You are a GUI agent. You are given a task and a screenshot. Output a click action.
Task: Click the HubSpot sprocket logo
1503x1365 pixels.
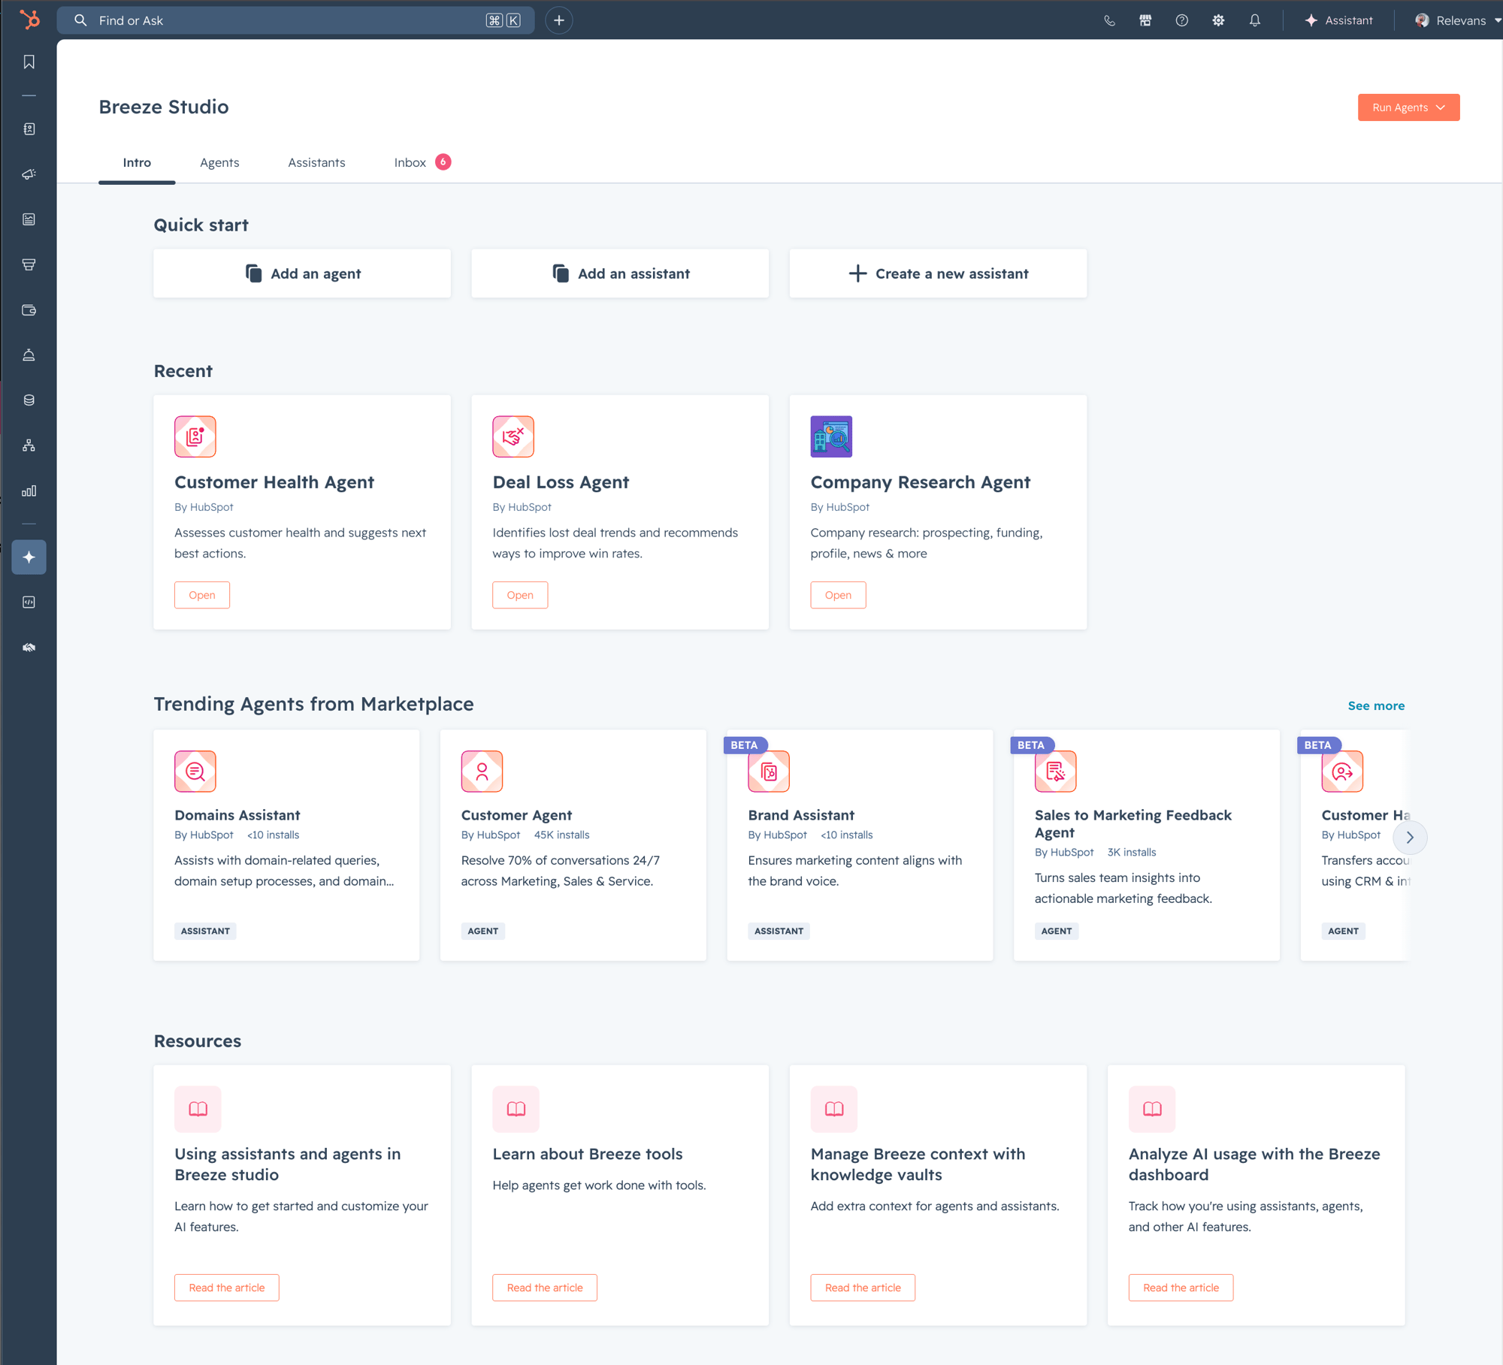point(29,20)
